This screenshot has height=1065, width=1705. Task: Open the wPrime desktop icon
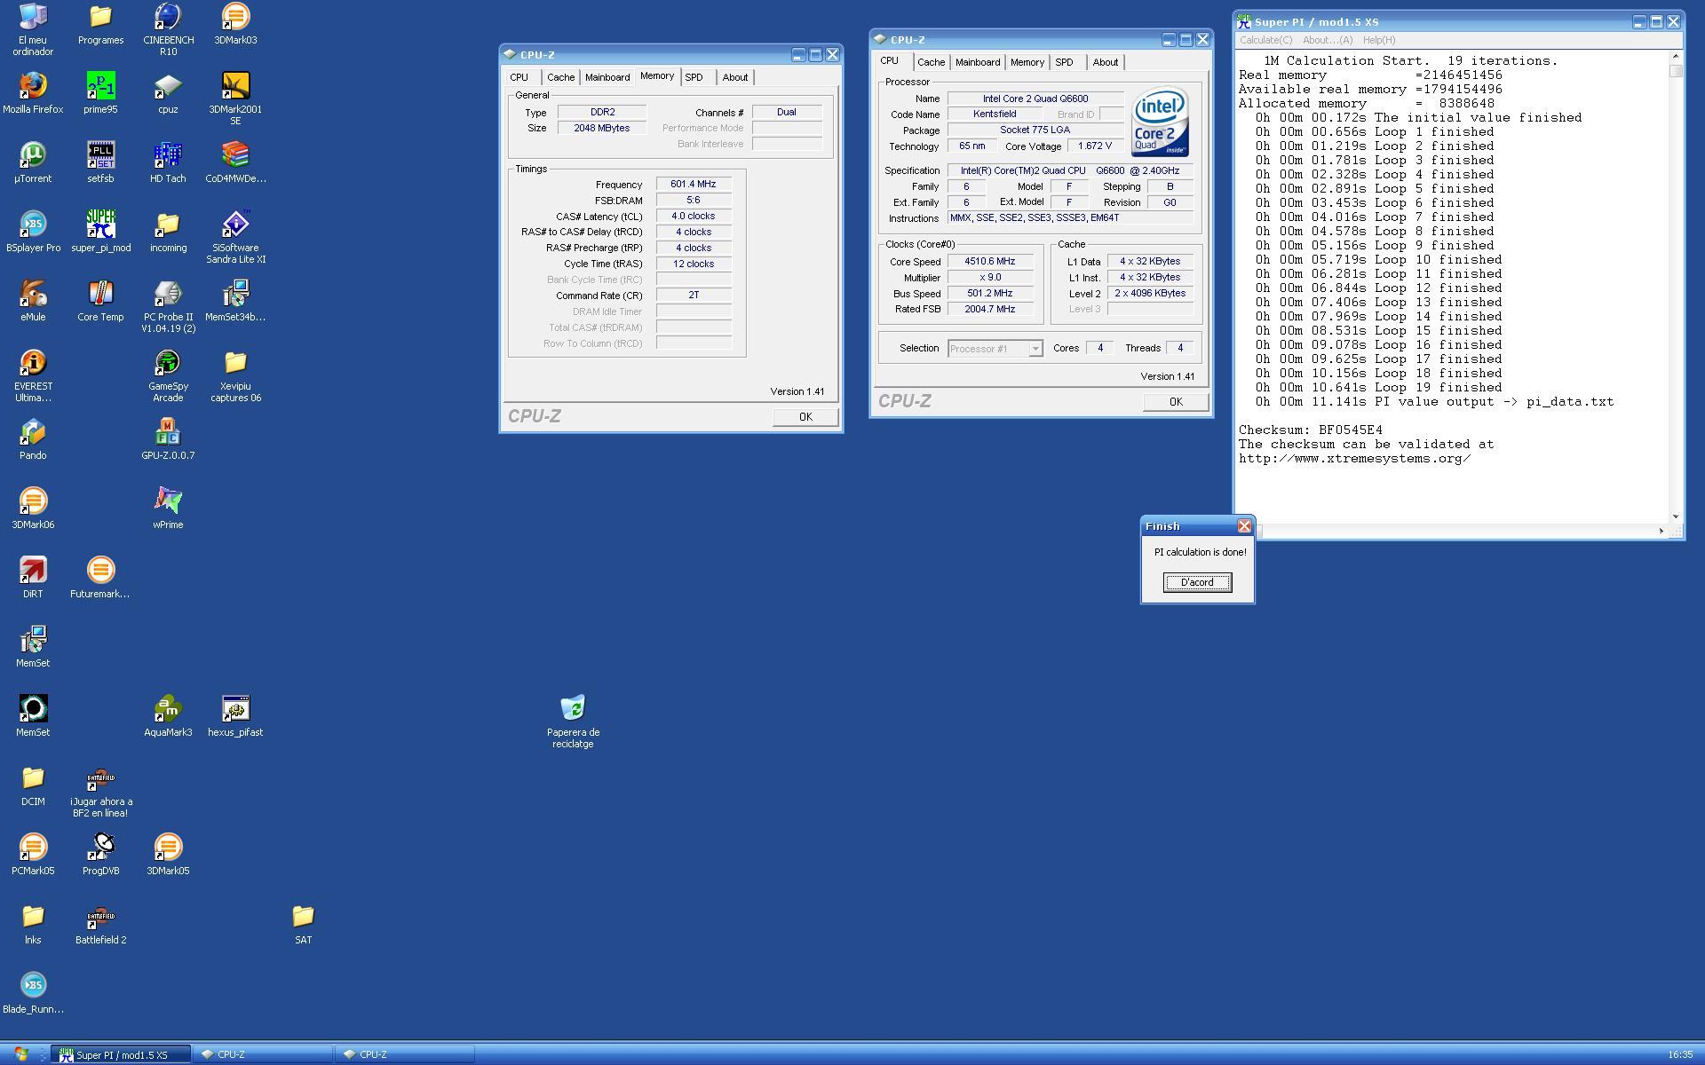(168, 501)
